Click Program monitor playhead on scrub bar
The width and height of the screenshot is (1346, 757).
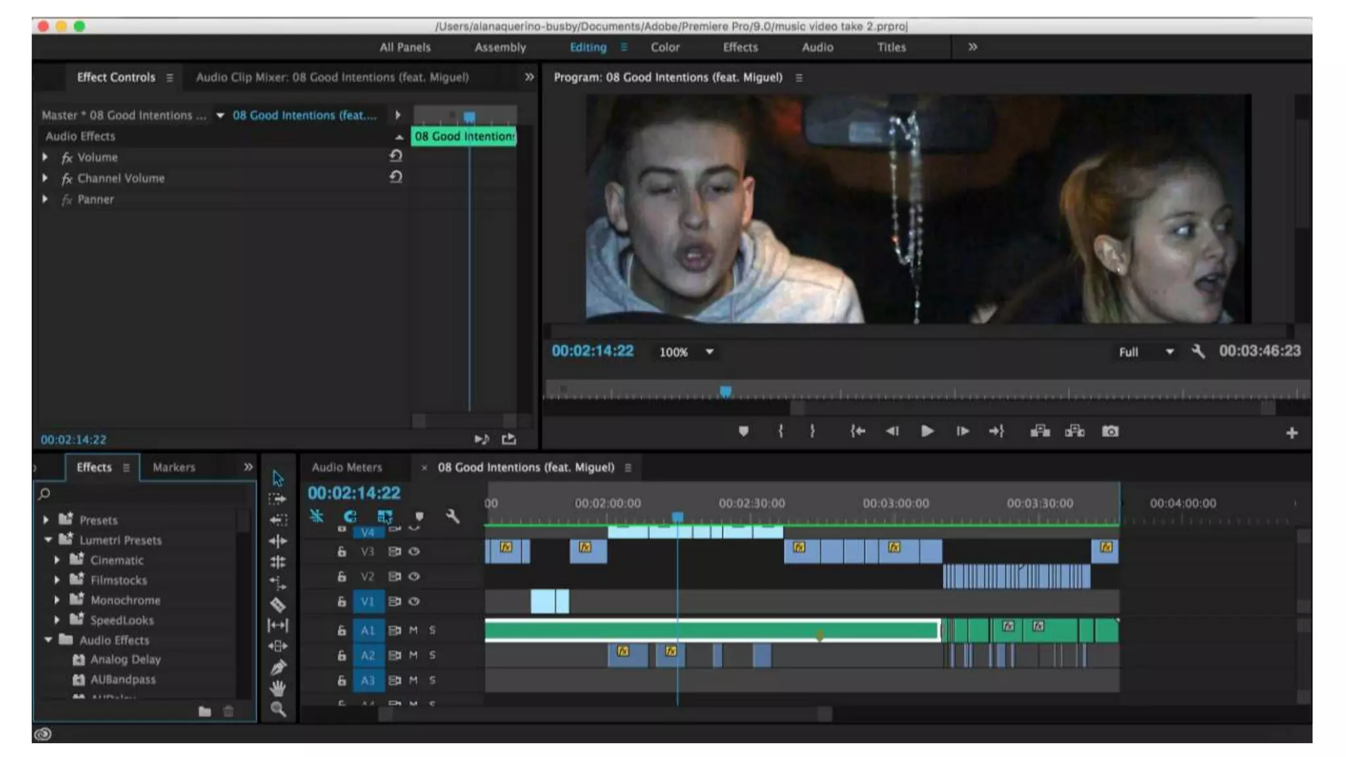click(725, 392)
